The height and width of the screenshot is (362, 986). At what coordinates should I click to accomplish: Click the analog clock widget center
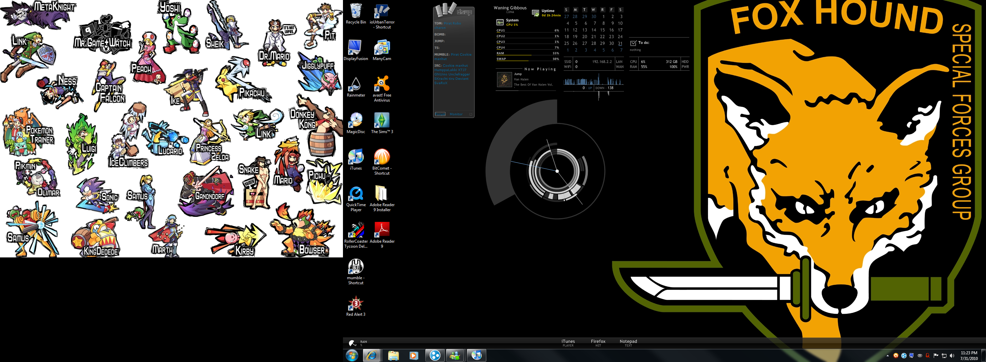[x=557, y=171]
